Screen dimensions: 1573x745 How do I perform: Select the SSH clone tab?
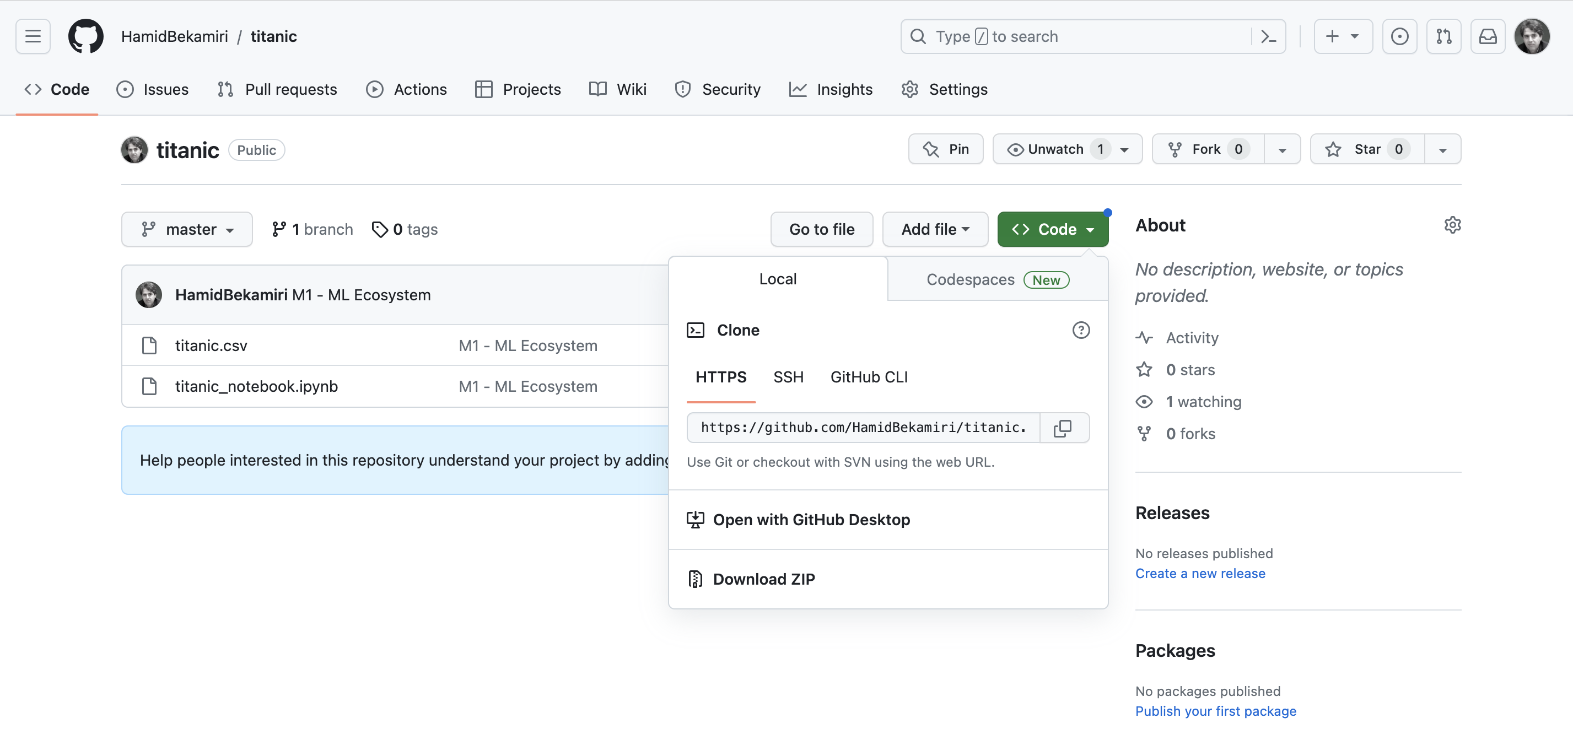(x=788, y=377)
